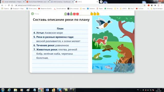
Task: Open File Explorer from taskbar
Action: [15, 90]
